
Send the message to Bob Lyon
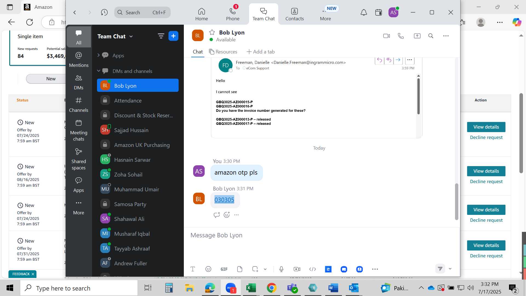pos(440,269)
